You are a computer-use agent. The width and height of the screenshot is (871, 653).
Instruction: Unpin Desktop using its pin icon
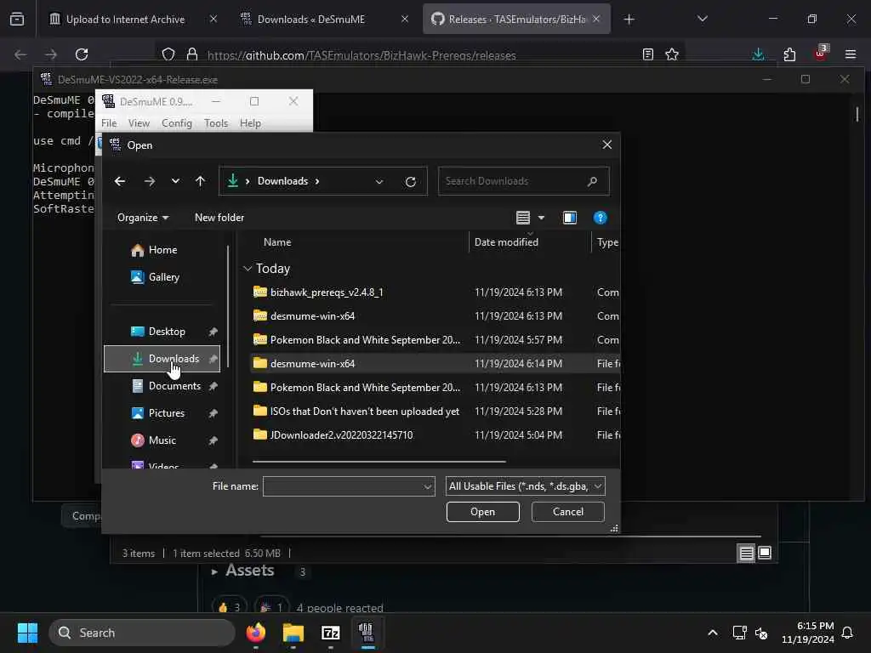tap(213, 332)
